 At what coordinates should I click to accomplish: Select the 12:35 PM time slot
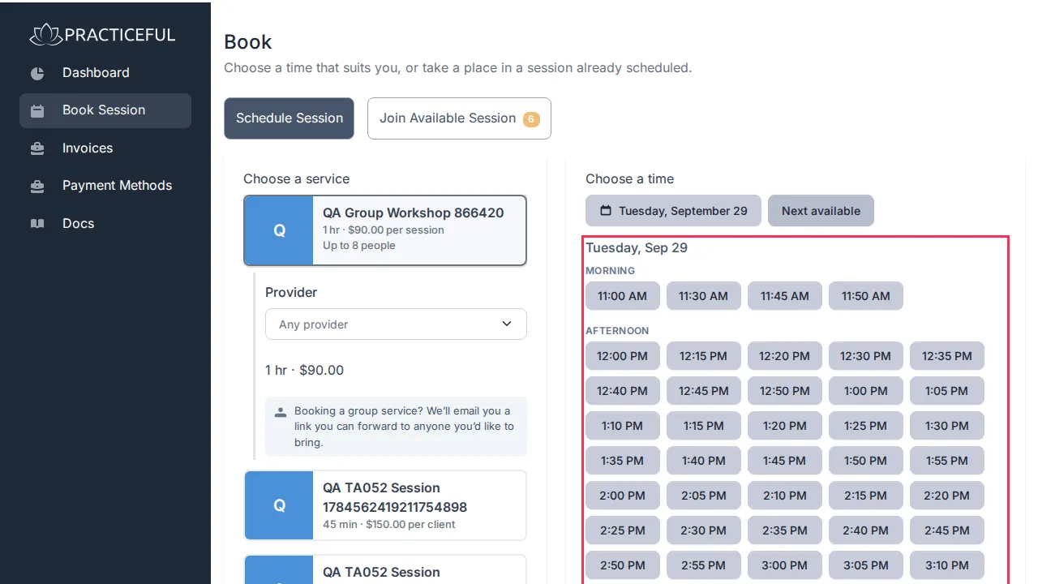pyautogui.click(x=947, y=356)
